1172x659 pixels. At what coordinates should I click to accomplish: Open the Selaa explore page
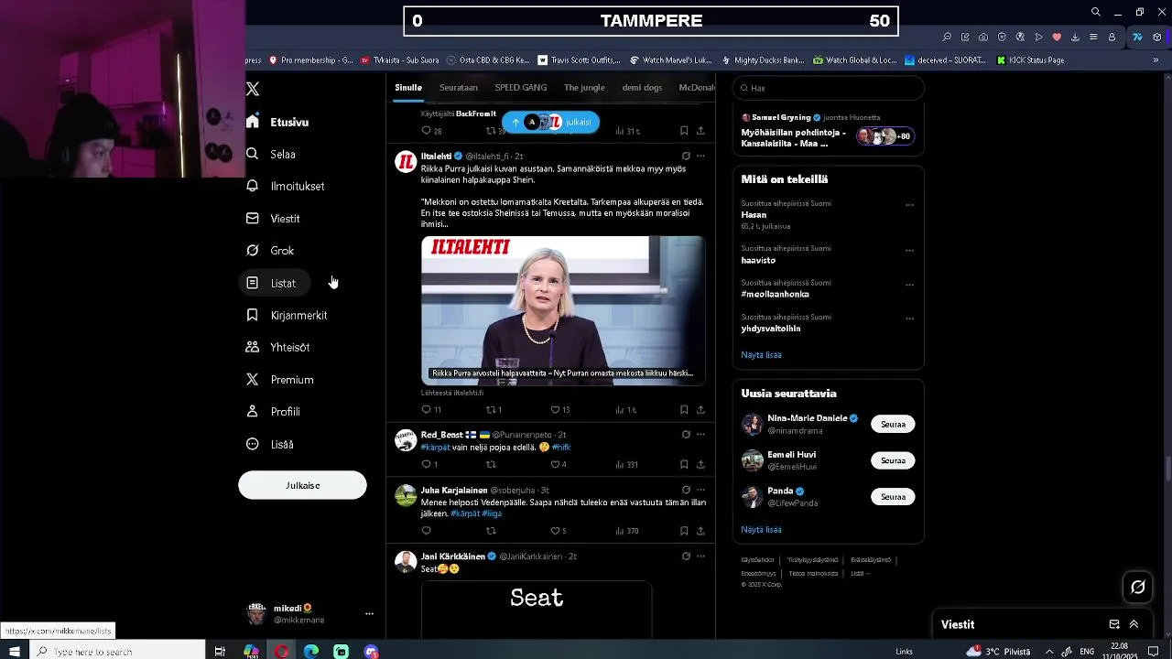coord(271,154)
